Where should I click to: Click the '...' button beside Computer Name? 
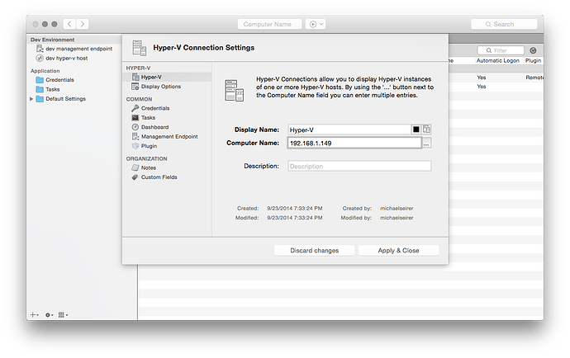coord(426,144)
